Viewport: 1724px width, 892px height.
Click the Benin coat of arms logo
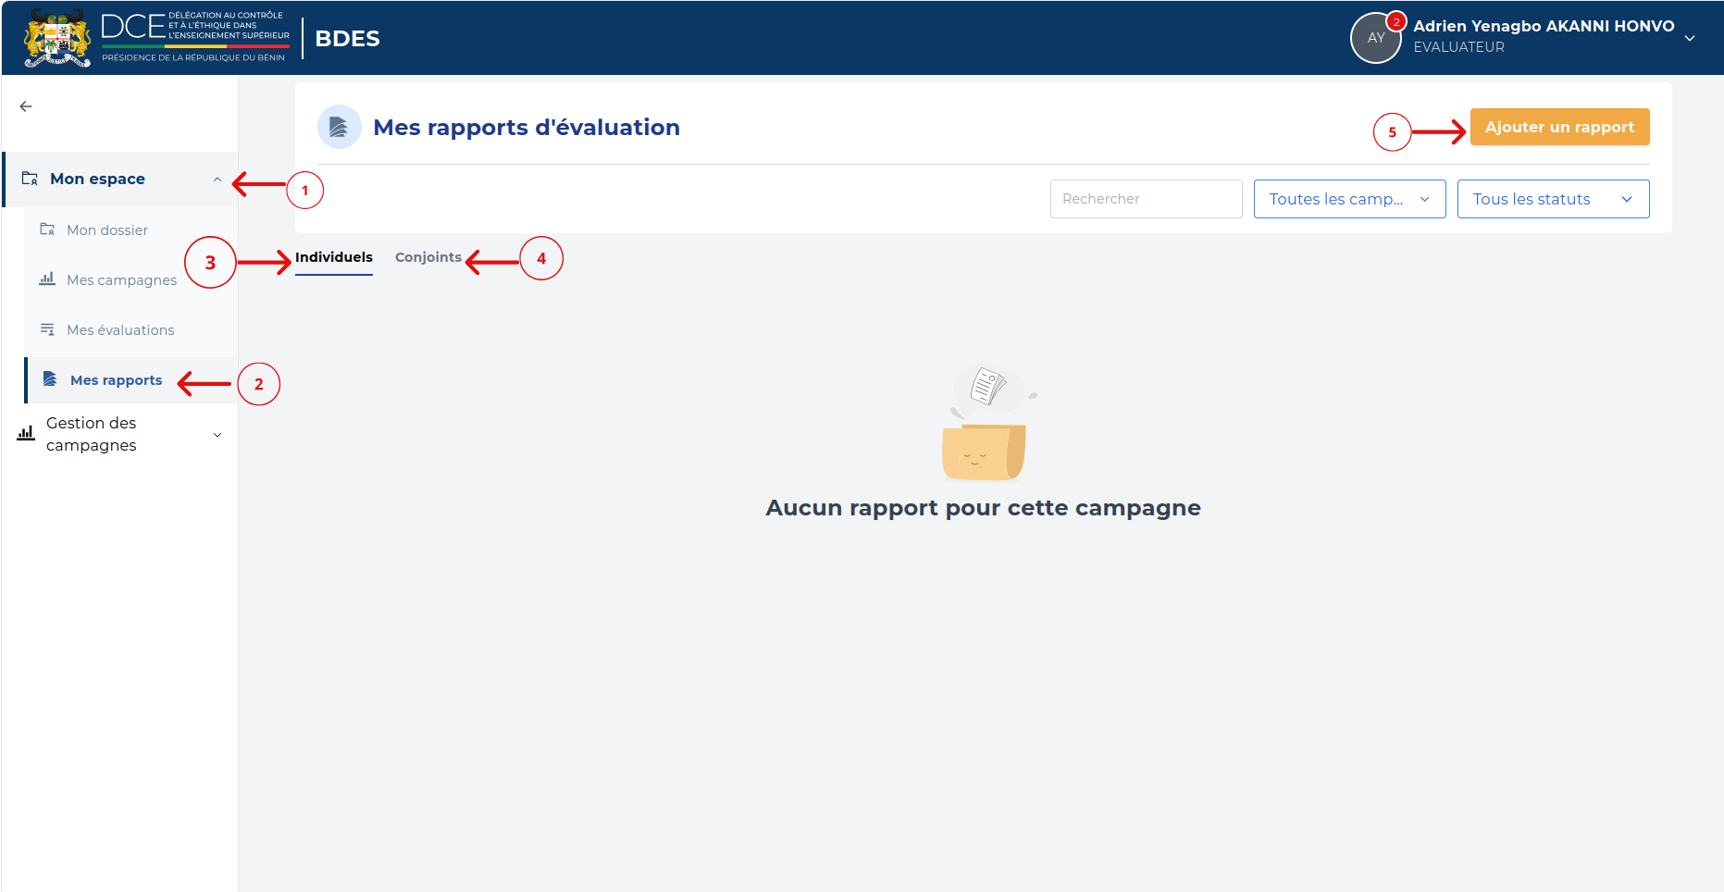click(x=57, y=38)
